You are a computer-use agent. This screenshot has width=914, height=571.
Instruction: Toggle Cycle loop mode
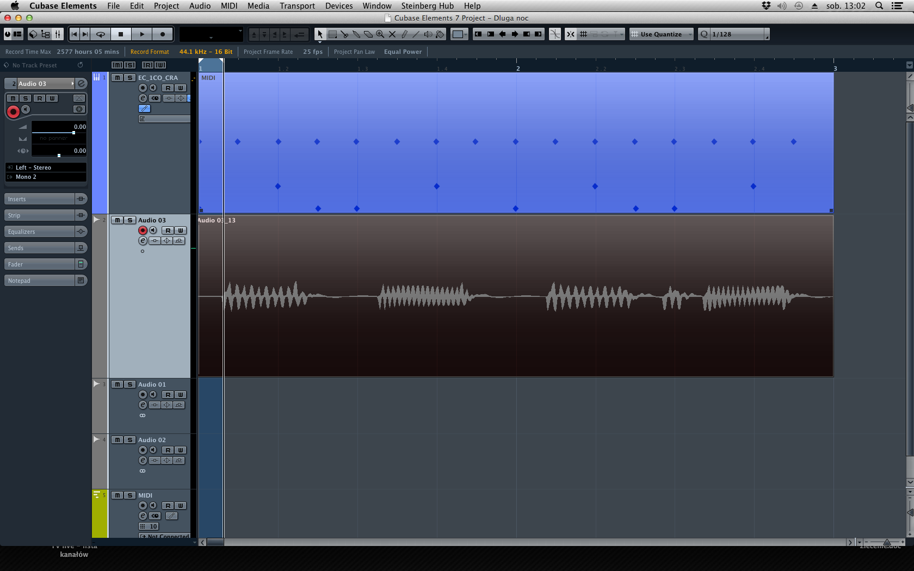pos(101,34)
